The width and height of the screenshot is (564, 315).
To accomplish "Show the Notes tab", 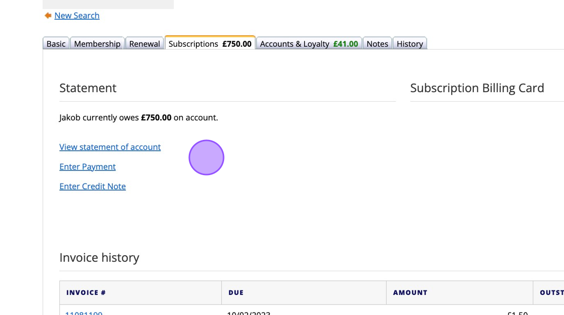I will [x=377, y=44].
